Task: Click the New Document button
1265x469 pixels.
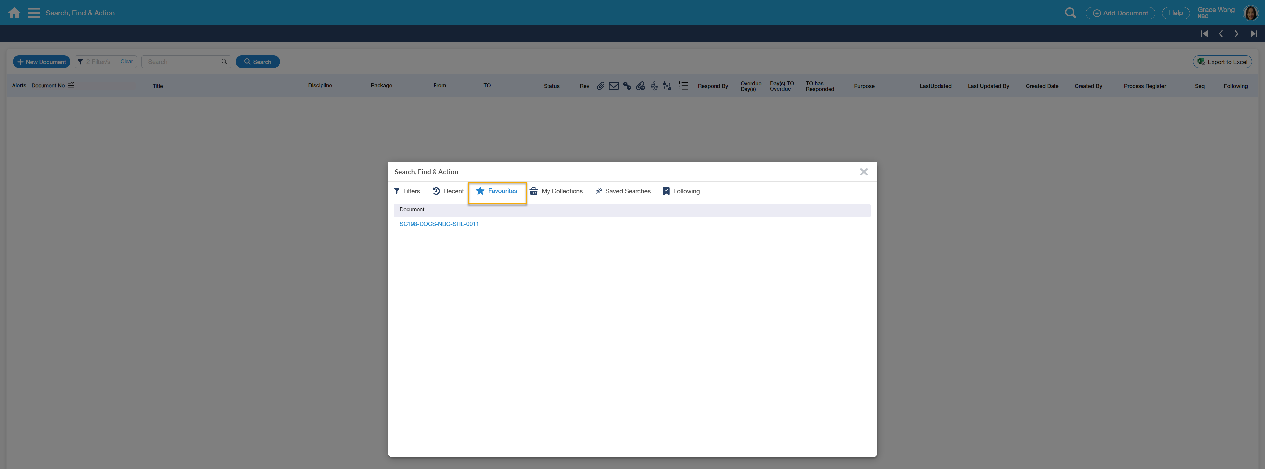Action: click(41, 62)
